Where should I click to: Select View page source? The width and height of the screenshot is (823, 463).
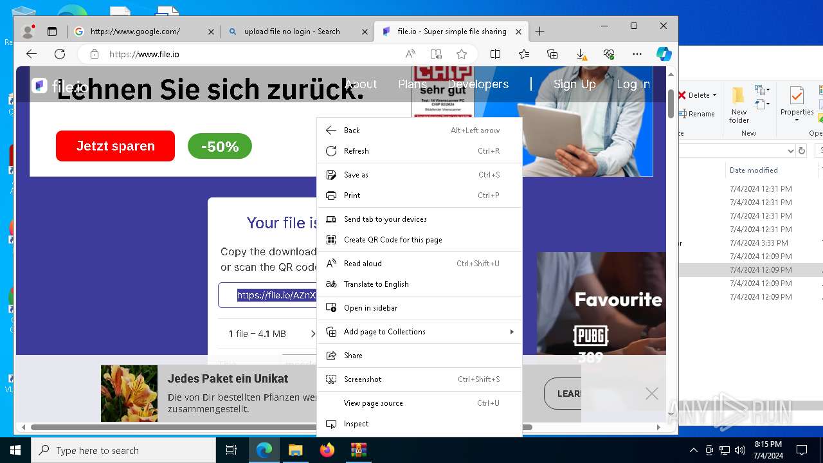coord(420,403)
